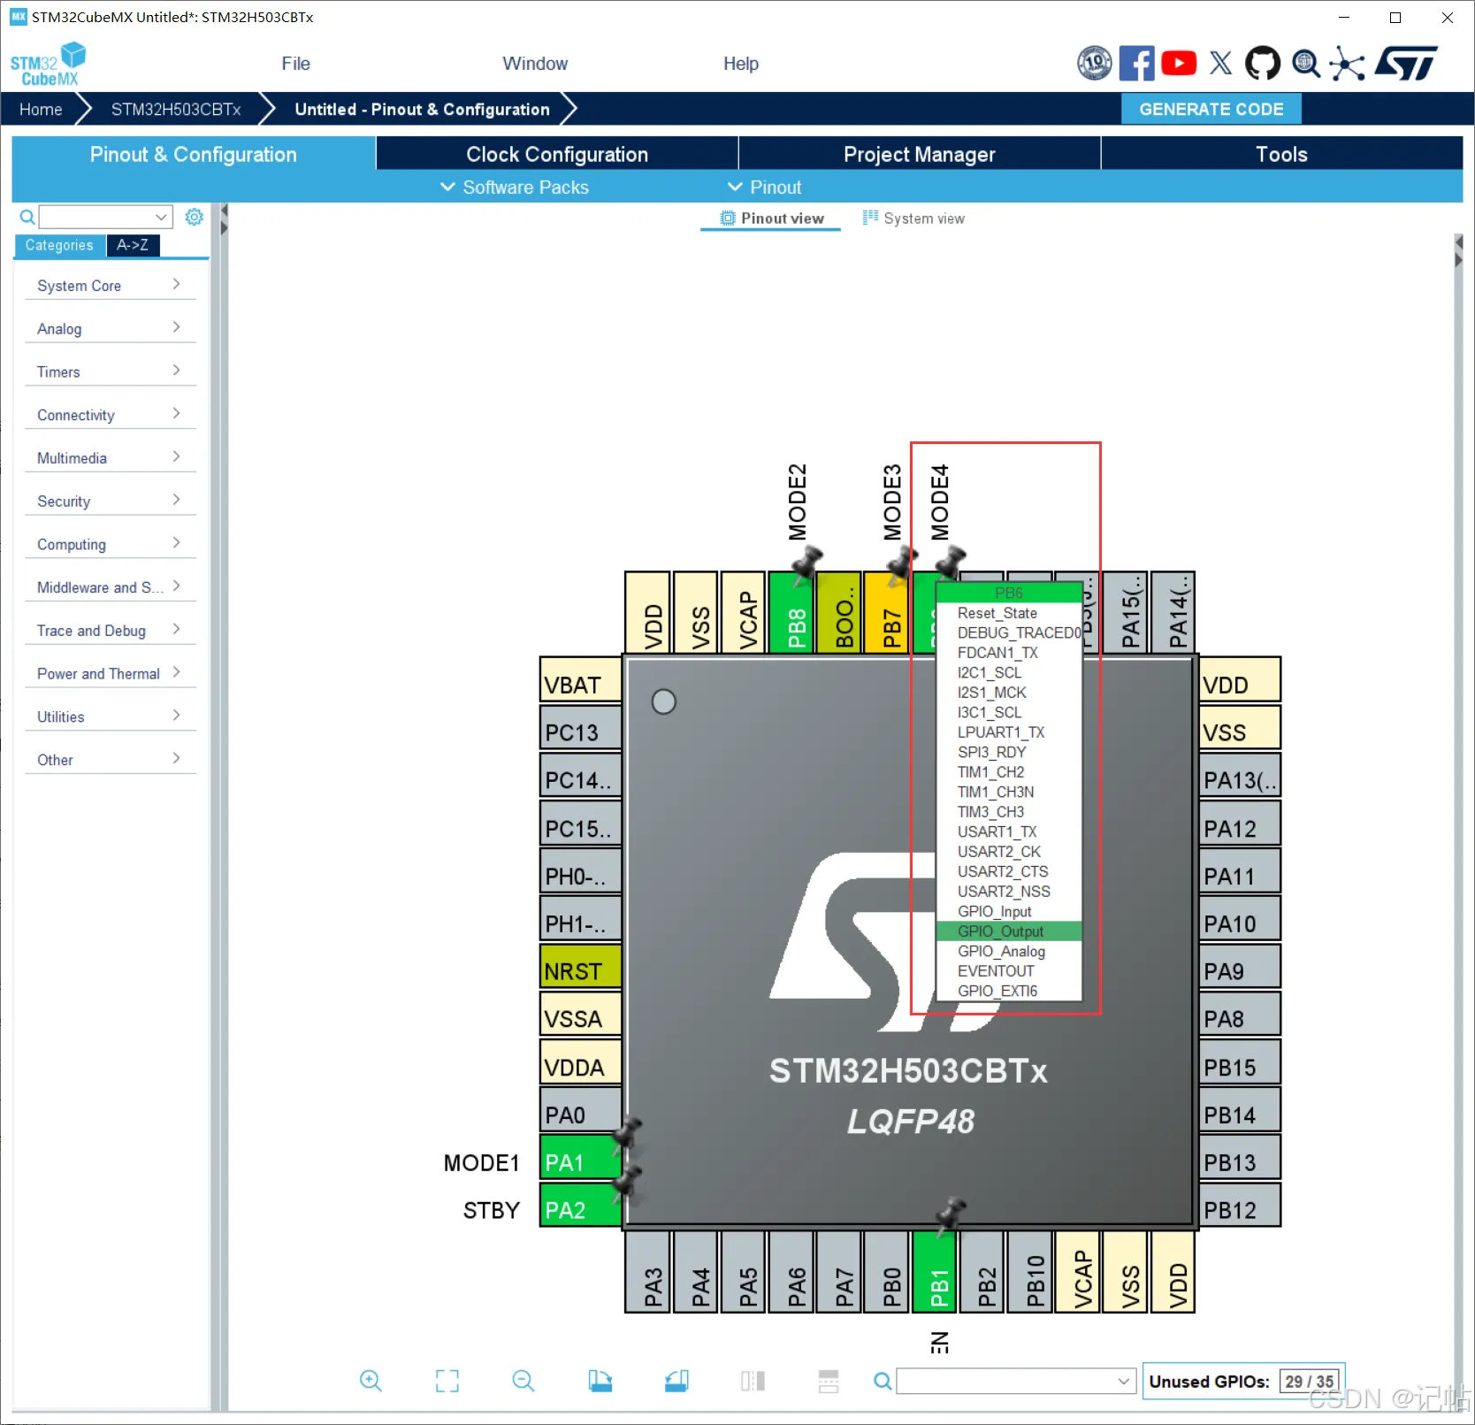Zoom in on the chip pinout
This screenshot has height=1425, width=1475.
tap(371, 1381)
